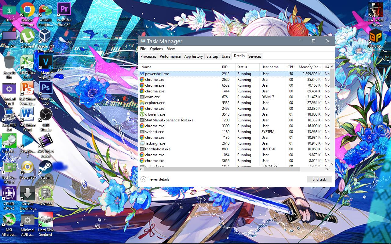This screenshot has height=244, width=391.
Task: Launch the QWinFF desktop shortcut
Action: (x=46, y=196)
